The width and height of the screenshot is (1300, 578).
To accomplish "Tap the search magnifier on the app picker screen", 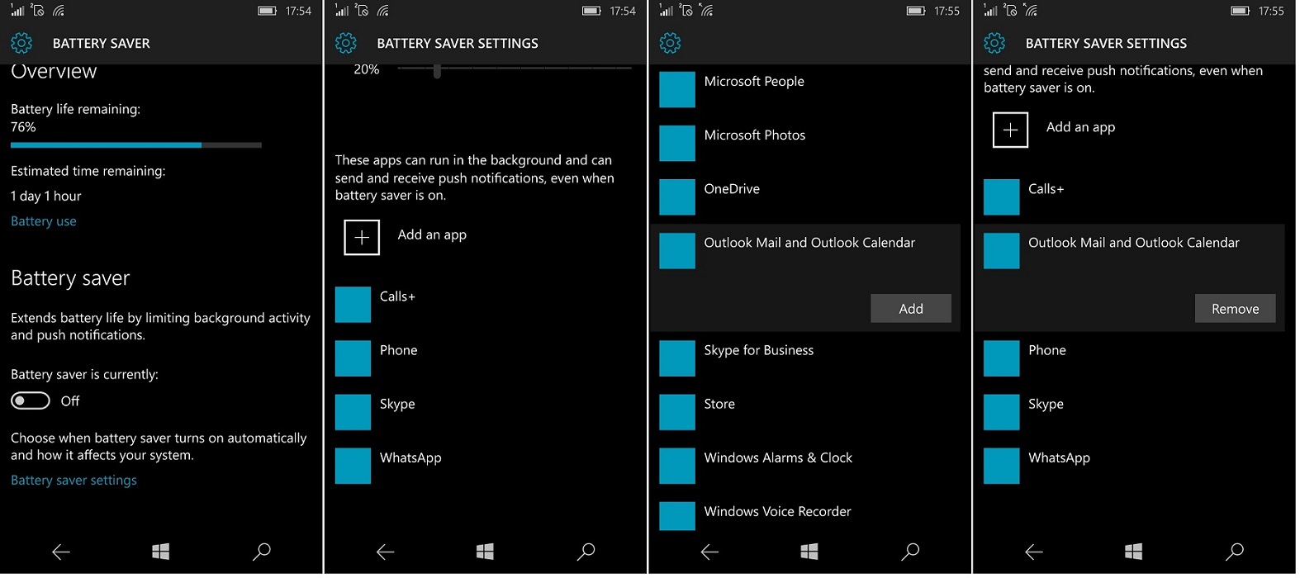I will [911, 551].
